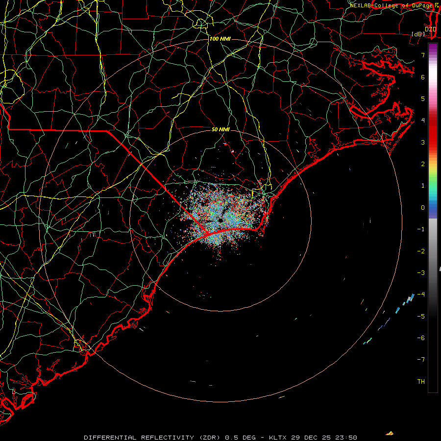The image size is (441, 441).
Task: Click the "100 NMI" range ring label
Action: click(x=220, y=39)
